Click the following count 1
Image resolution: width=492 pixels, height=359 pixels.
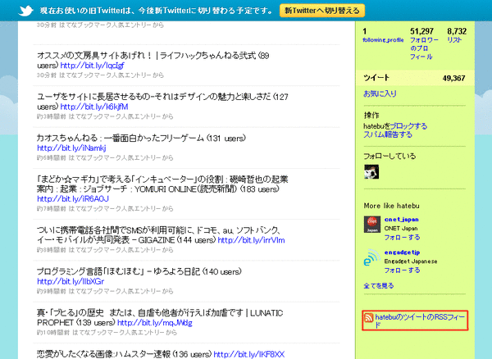(365, 31)
